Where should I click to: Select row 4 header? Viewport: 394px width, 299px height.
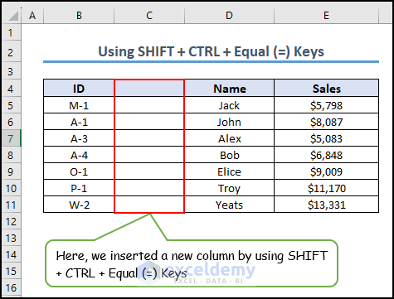11,89
